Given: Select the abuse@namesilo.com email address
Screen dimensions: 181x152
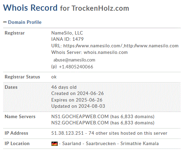Looking at the screenshot, I should 74,60.
